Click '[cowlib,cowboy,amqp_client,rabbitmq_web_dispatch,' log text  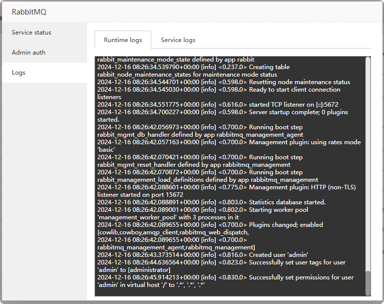[173, 232]
